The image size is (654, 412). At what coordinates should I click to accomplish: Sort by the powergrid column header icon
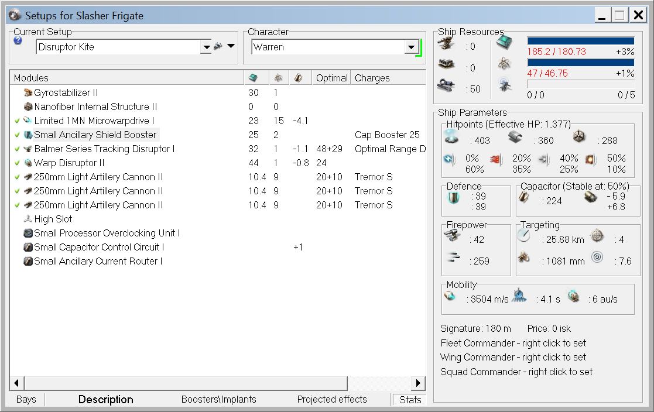click(279, 78)
